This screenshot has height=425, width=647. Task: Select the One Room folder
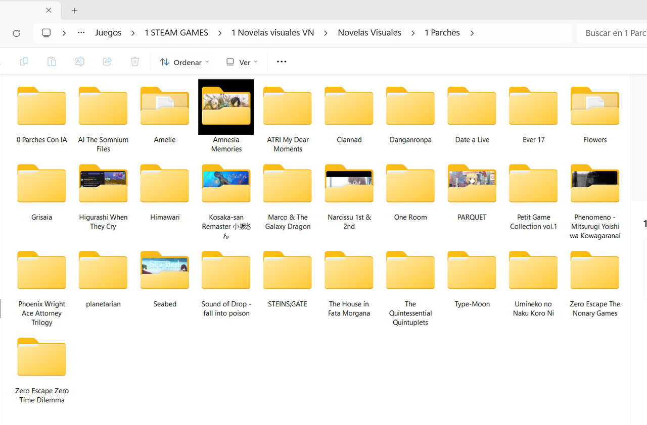(410, 184)
